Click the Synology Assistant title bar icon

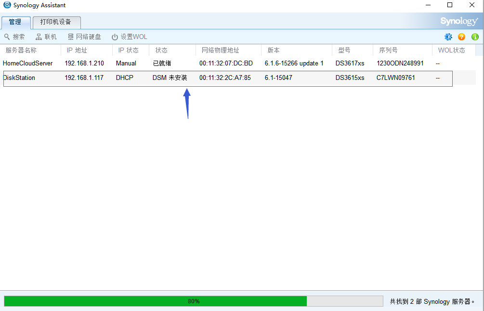[x=7, y=5]
